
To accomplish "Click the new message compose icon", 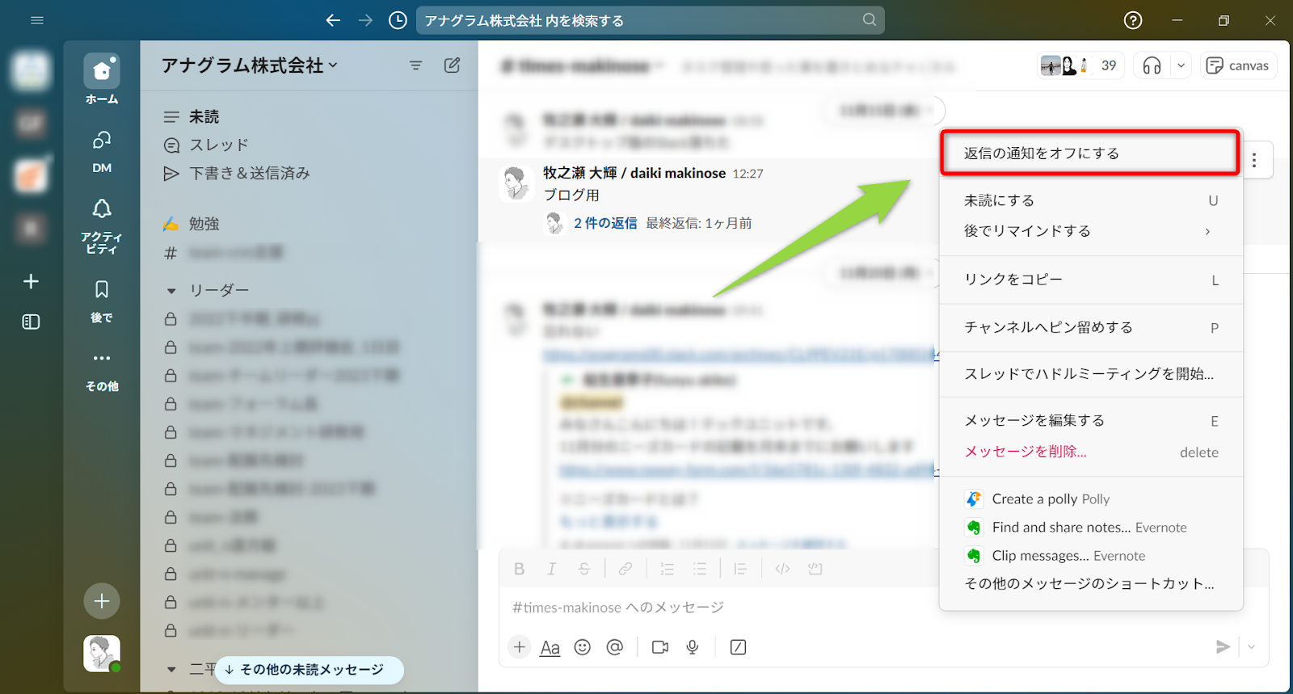I will [452, 65].
